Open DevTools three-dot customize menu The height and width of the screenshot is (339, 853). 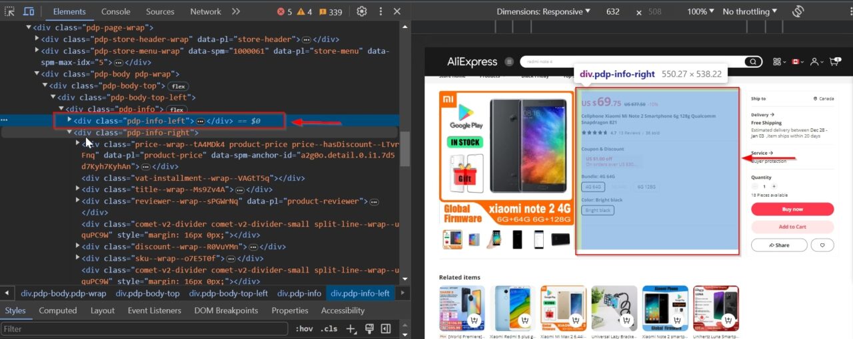pyautogui.click(x=380, y=11)
